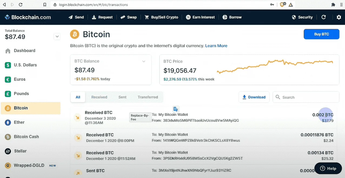The height and width of the screenshot is (178, 345).
Task: Click received arrow icon for 11:52AM transaction
Action: 78,156
